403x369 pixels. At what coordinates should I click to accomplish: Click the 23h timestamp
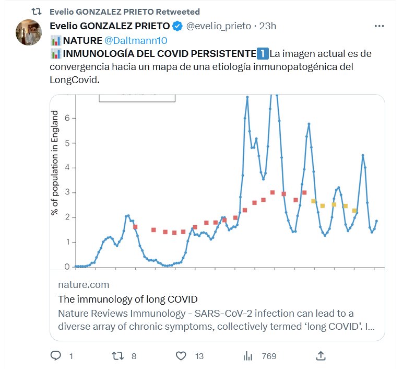click(268, 26)
